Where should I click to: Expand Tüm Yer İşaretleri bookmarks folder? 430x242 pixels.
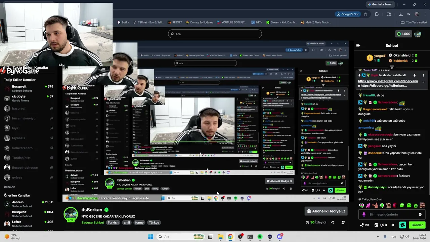(414, 23)
